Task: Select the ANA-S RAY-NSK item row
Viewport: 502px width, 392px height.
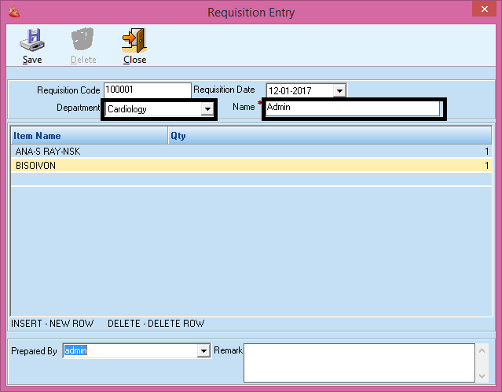Action: (47, 152)
